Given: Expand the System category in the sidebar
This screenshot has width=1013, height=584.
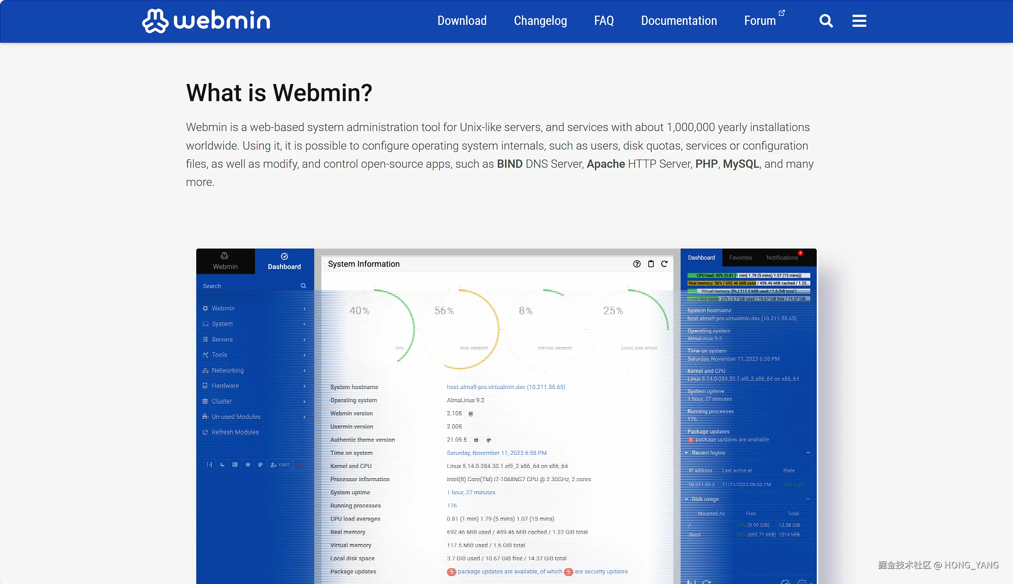Looking at the screenshot, I should coord(222,324).
